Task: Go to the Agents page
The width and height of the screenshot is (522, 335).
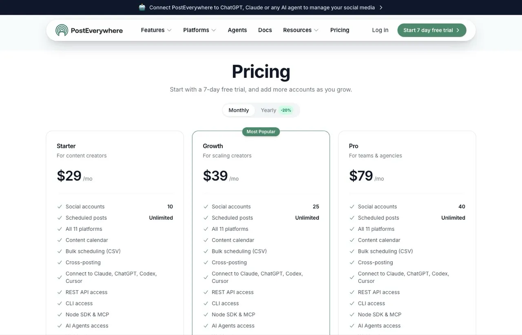Action: pos(237,30)
